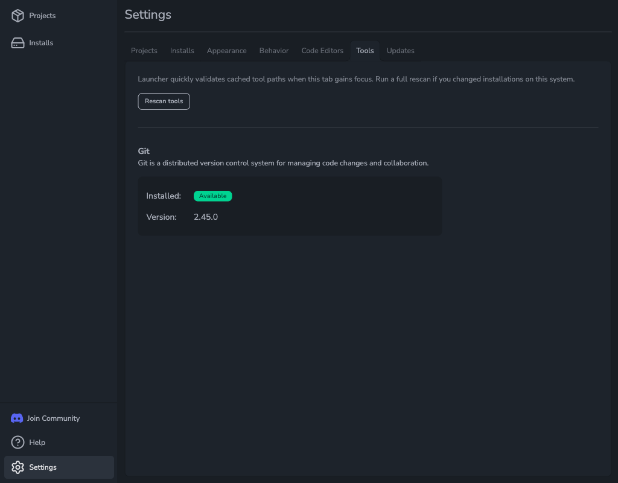Click the sidebar Settings label
Image resolution: width=618 pixels, height=483 pixels.
(x=43, y=467)
